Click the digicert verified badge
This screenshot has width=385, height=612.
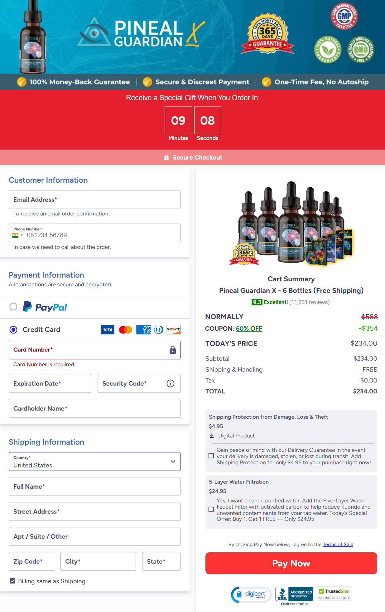[x=252, y=595]
